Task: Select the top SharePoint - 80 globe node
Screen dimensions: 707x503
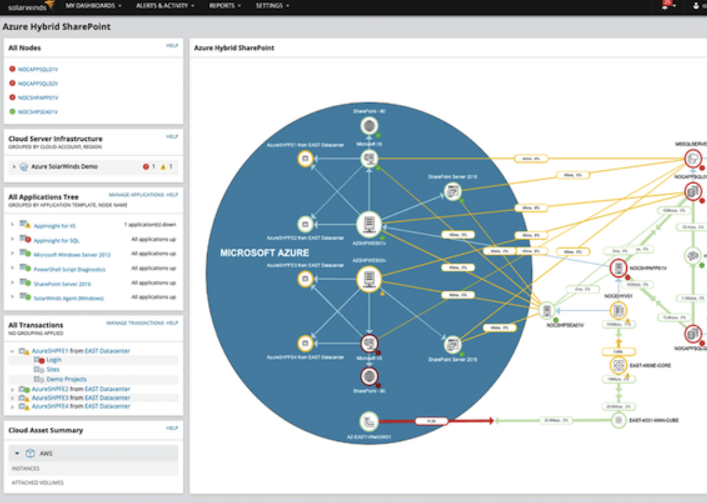Action: click(369, 126)
